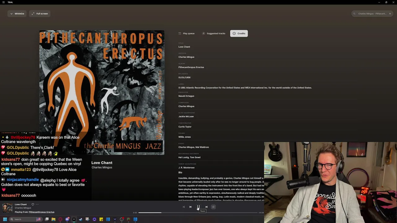Click the Bio heading
The width and height of the screenshot is (397, 223).
tap(180, 173)
